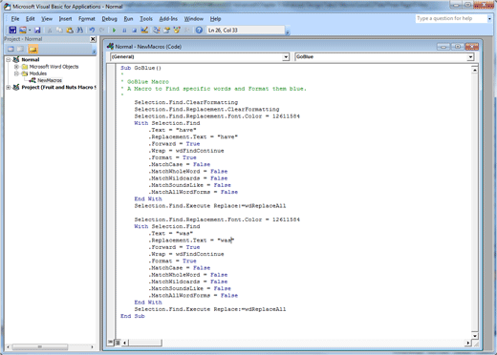Select Microsoft Word Objects tree item
Image resolution: width=497 pixels, height=355 pixels.
54,67
